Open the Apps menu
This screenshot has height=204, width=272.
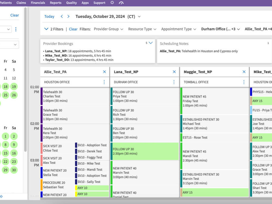pos(85,3)
